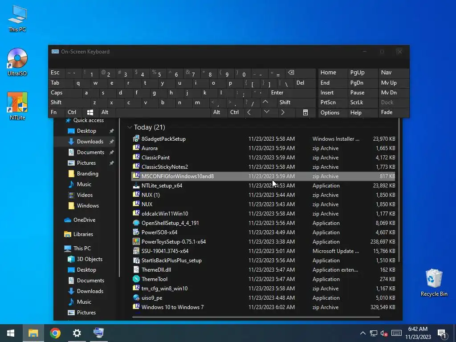
Task: Toggle the left Alt key
Action: (x=107, y=112)
